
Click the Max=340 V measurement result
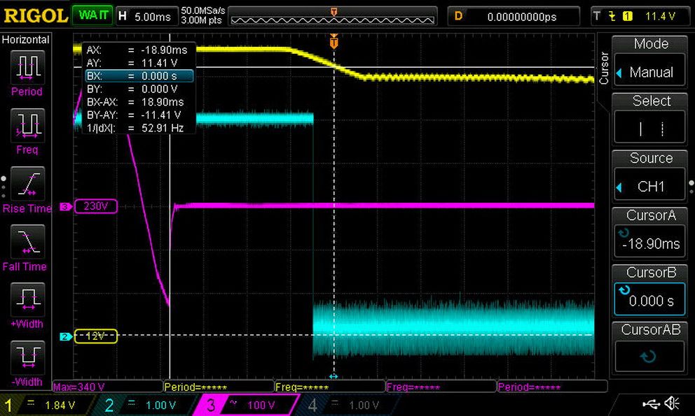pyautogui.click(x=107, y=387)
